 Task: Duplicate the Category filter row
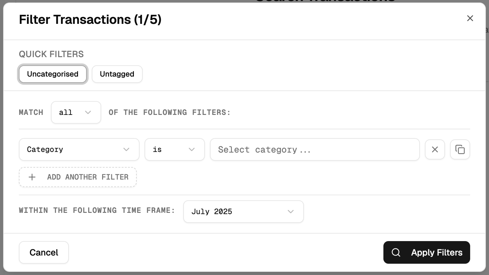click(x=460, y=149)
